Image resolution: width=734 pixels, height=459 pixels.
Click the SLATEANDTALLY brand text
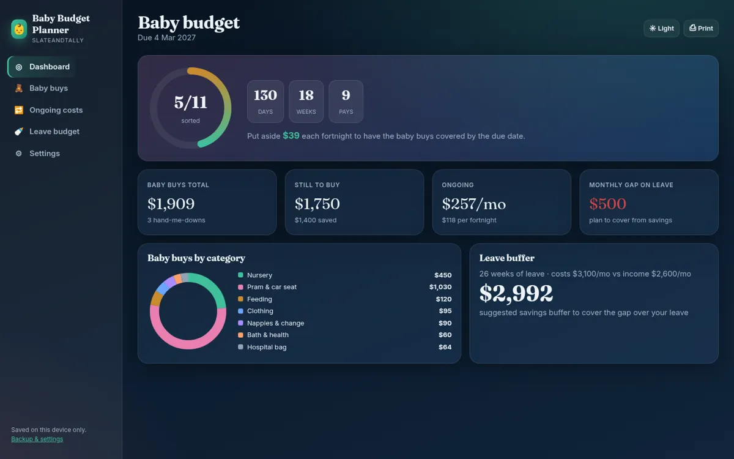pyautogui.click(x=58, y=40)
